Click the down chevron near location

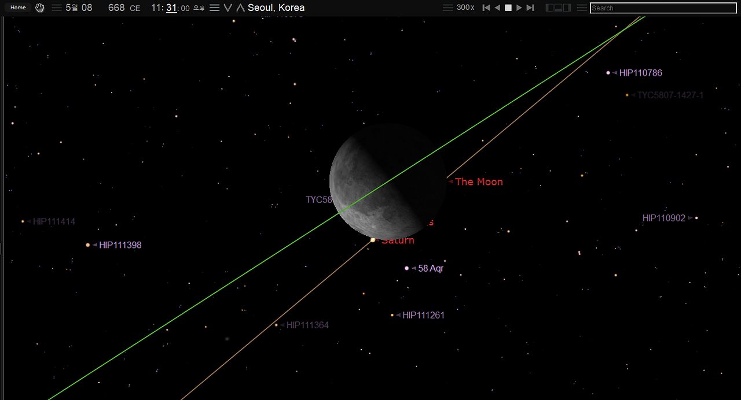click(228, 8)
